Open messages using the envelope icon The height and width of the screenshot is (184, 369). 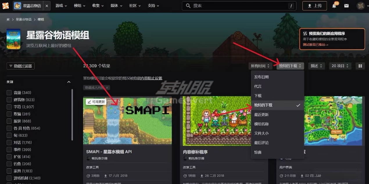click(346, 6)
